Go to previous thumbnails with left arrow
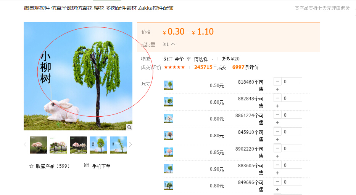This screenshot has width=356, height=195. click(x=25, y=144)
